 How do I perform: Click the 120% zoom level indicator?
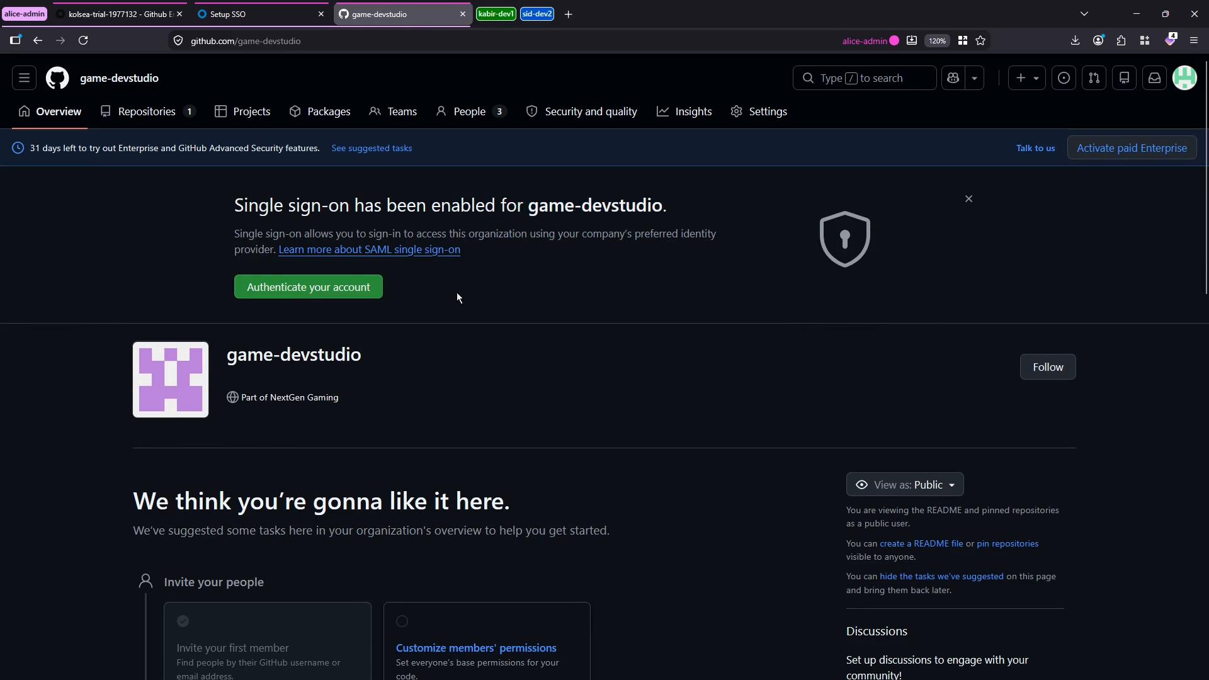pos(937,41)
